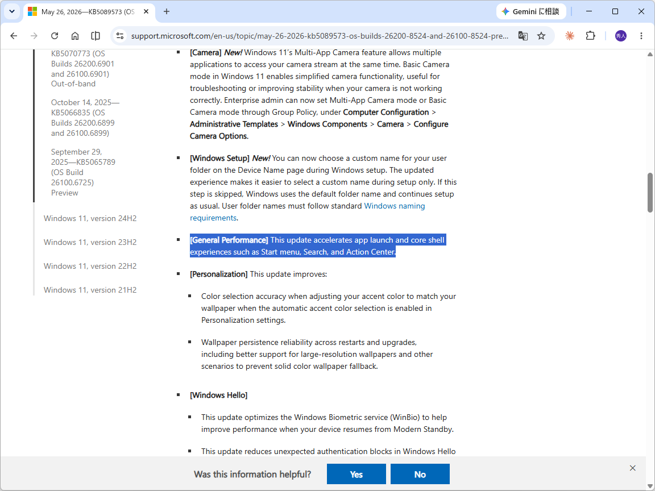This screenshot has width=655, height=491.
Task: Minimize the browser window
Action: 589,11
